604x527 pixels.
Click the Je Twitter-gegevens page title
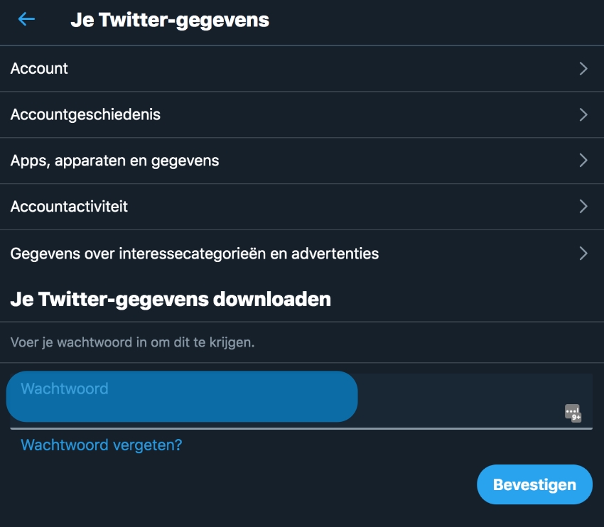170,20
